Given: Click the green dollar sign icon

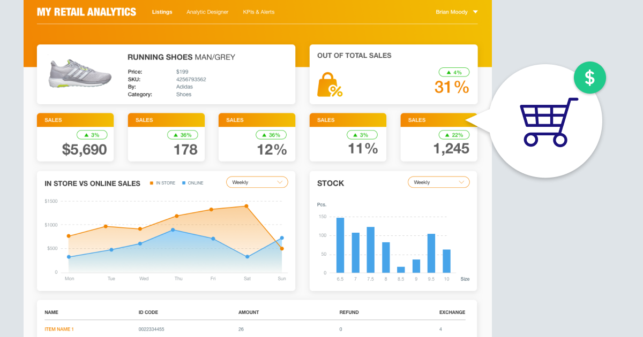Looking at the screenshot, I should point(589,78).
